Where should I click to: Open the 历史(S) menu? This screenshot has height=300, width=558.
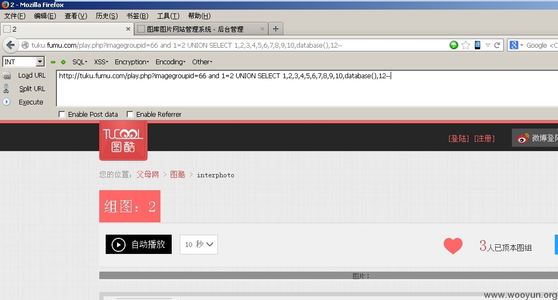(x=107, y=16)
